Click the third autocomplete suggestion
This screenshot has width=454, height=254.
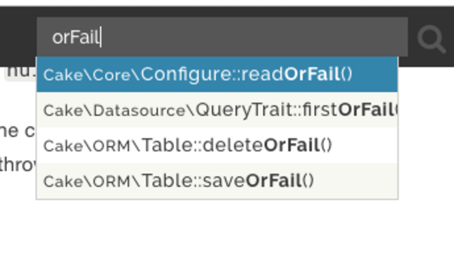pos(217,145)
